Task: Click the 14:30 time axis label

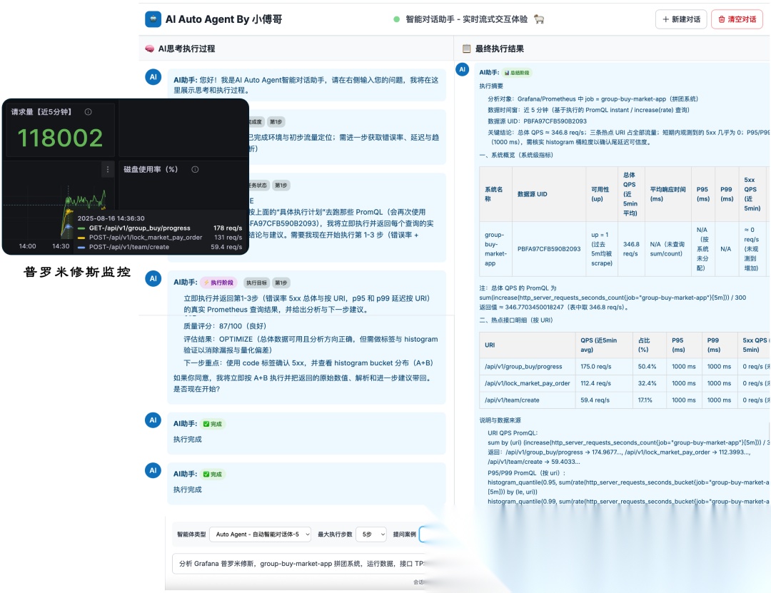Action: (61, 246)
